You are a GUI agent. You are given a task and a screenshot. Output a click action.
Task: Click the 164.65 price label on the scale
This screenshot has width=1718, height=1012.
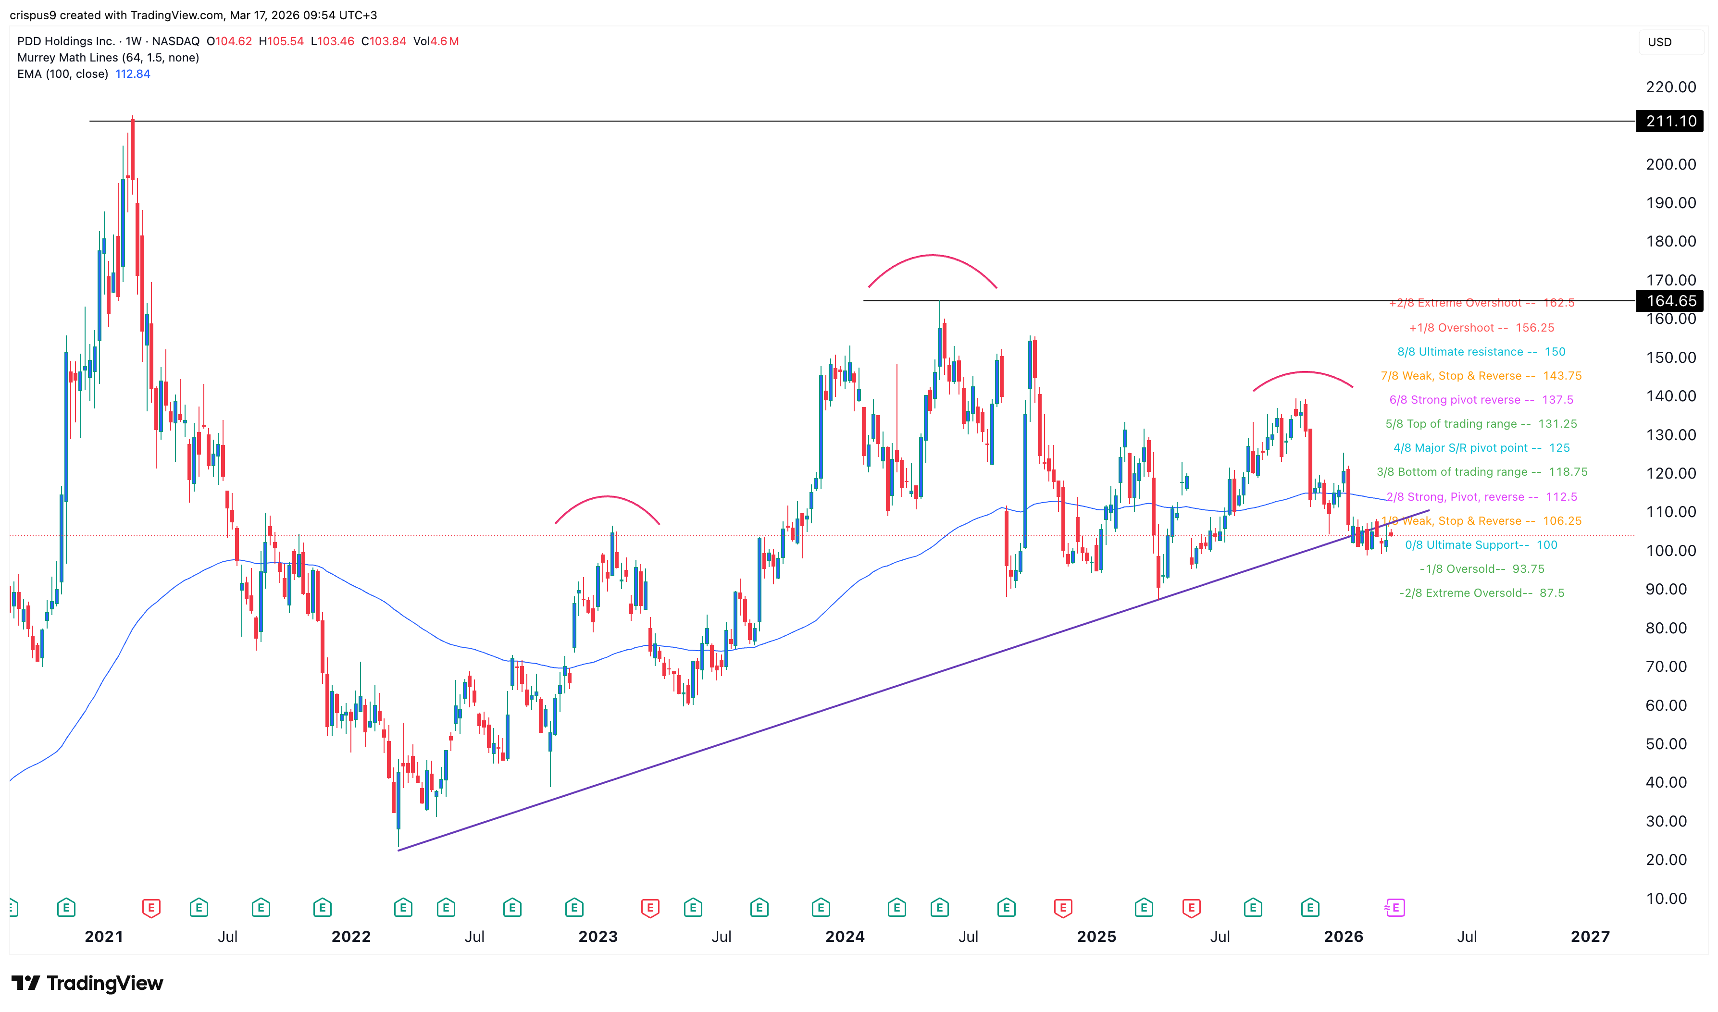[1669, 301]
